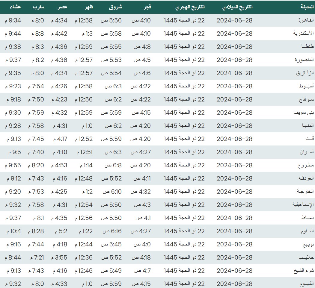315x288 pixels.
Task: Select the عصر column header
Action: pyautogui.click(x=63, y=7)
